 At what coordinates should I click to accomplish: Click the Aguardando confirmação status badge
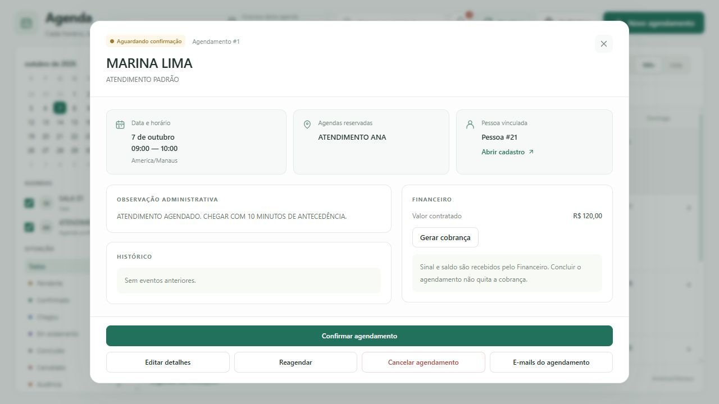coord(145,42)
